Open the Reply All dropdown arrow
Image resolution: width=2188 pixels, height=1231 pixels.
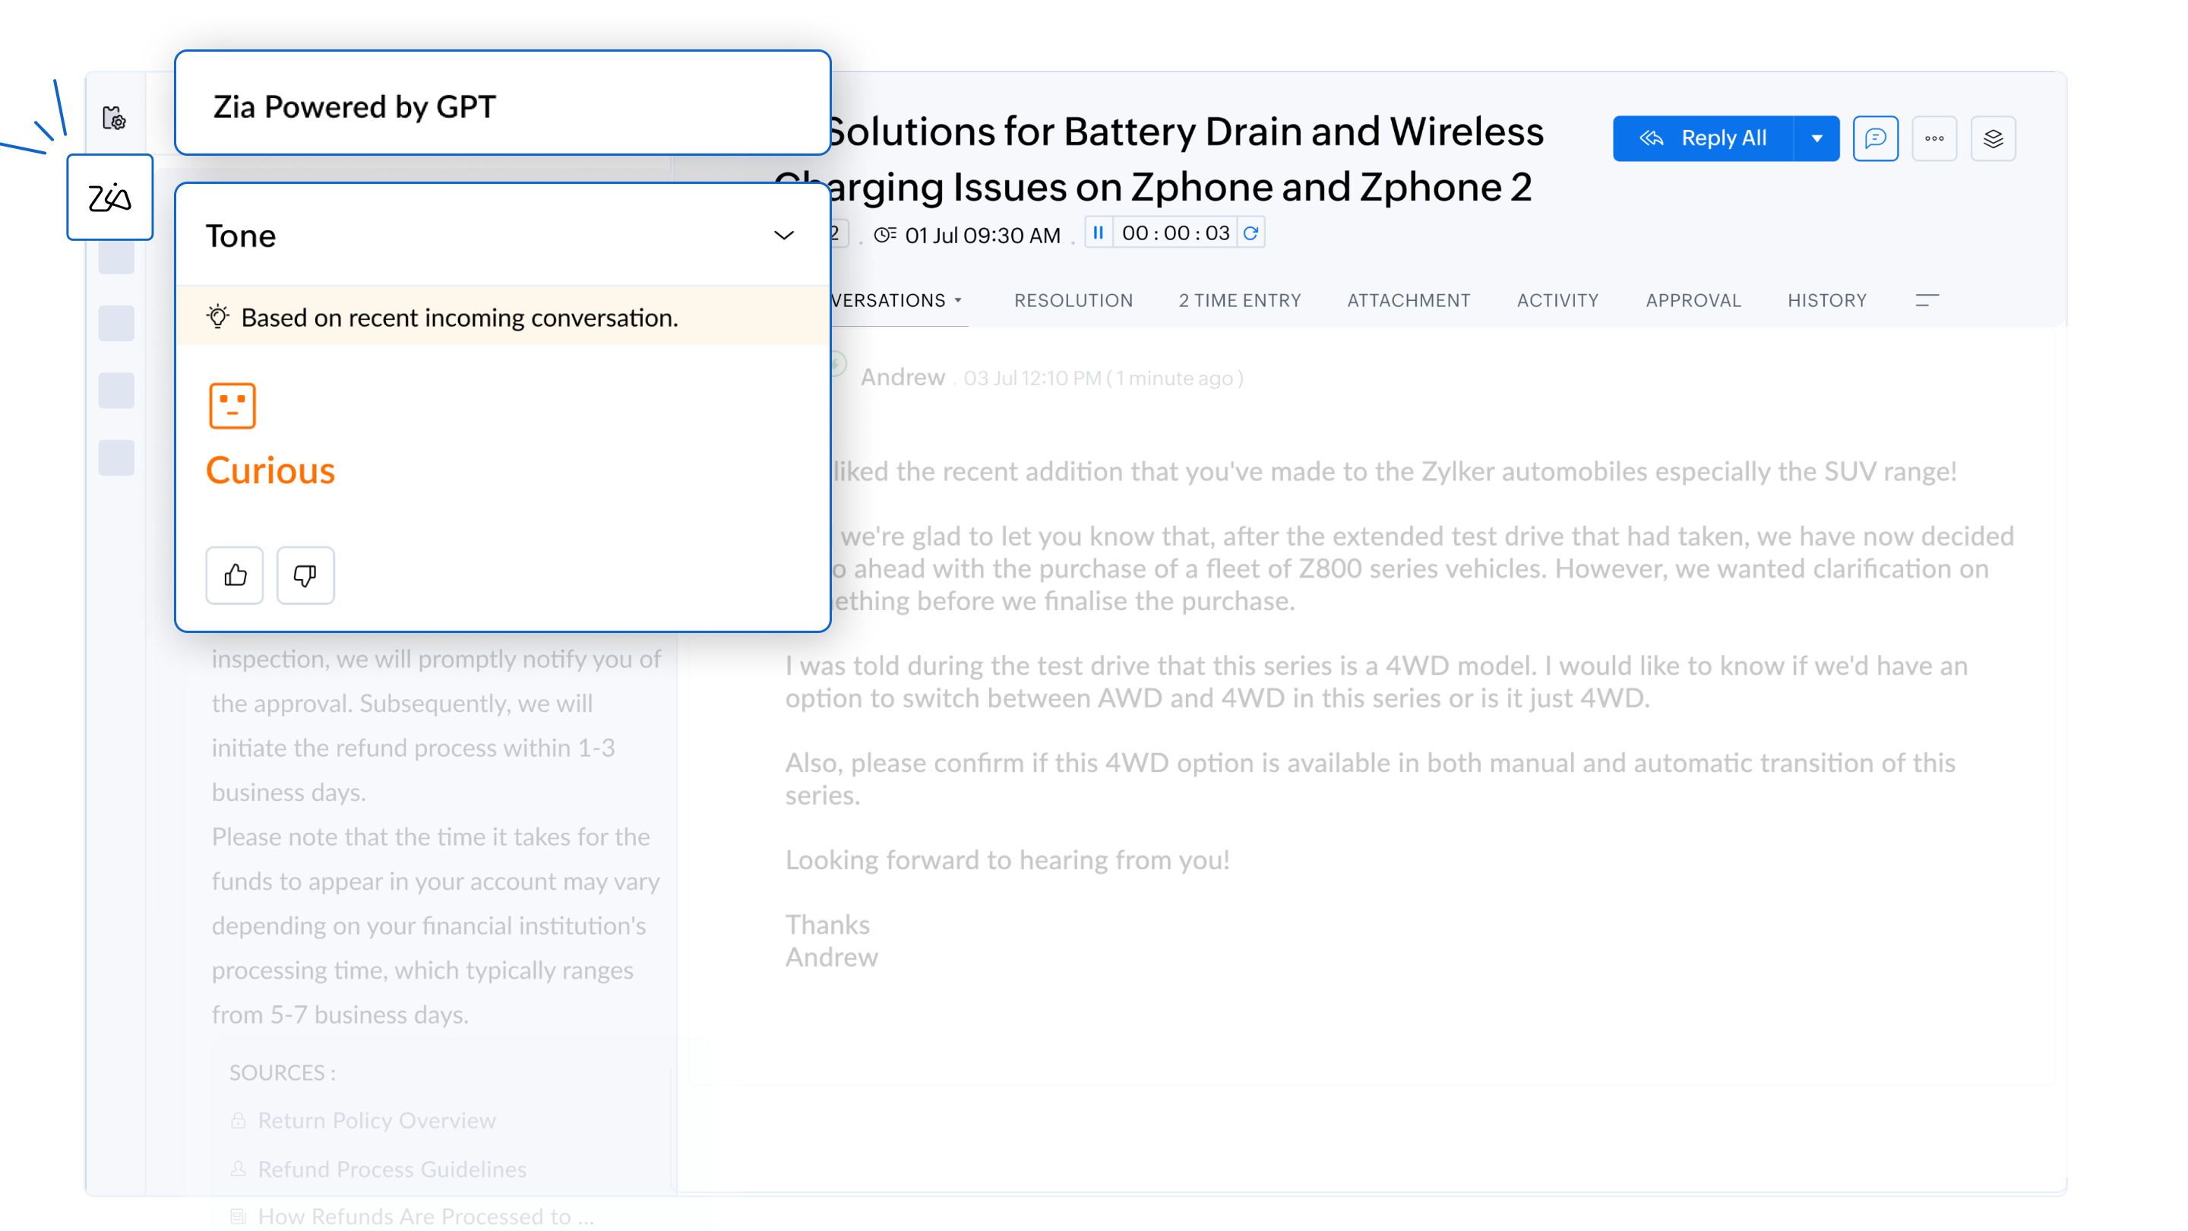[x=1816, y=138]
